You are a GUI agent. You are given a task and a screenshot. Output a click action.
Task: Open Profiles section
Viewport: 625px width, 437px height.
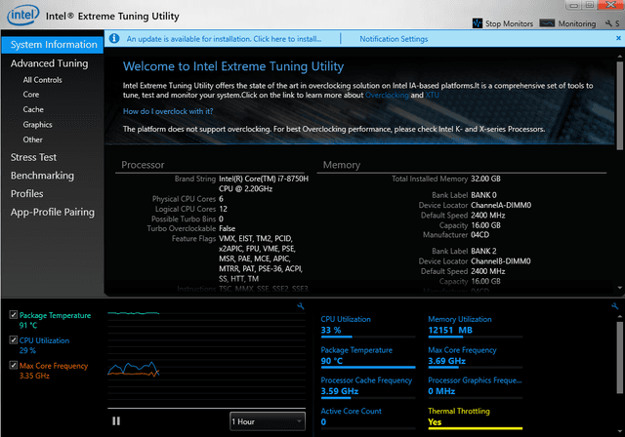pyautogui.click(x=26, y=194)
